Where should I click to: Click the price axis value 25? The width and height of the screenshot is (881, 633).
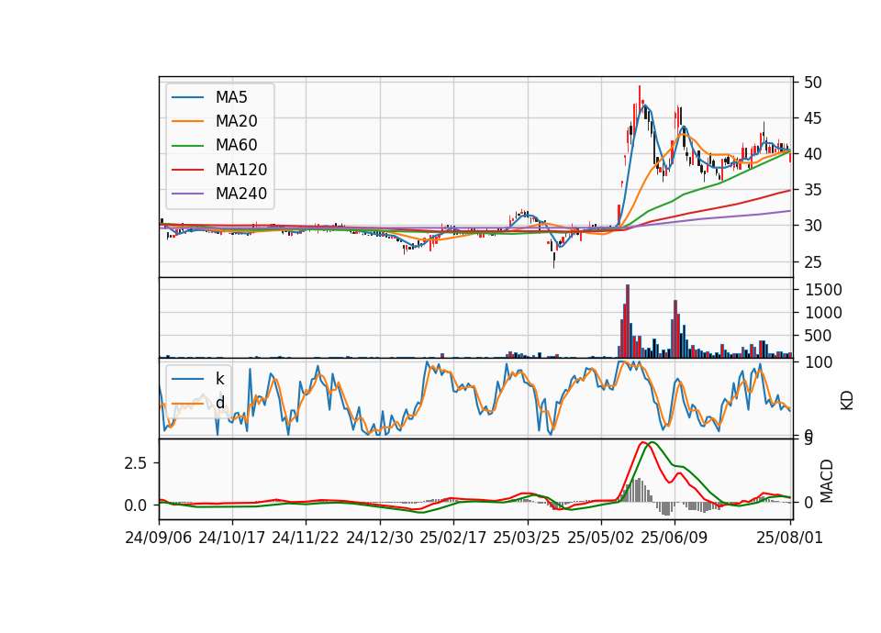[812, 261]
